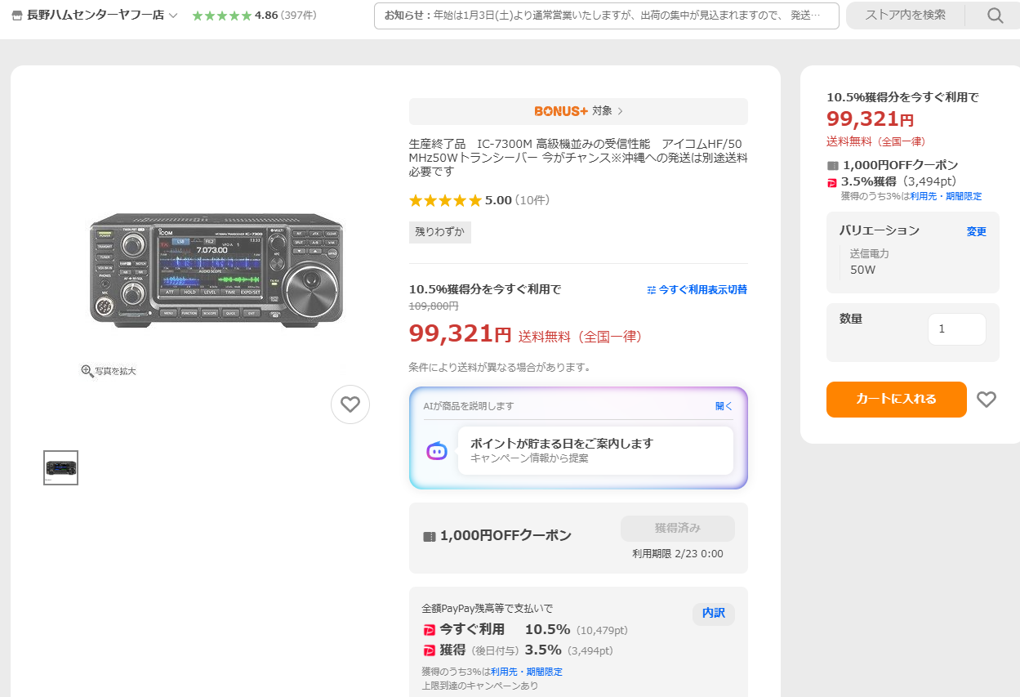Click the 獲得済み coupon button

(677, 528)
